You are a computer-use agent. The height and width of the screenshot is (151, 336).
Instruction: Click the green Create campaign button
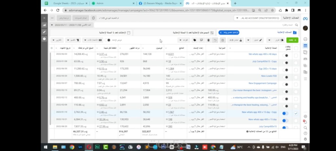292,40
